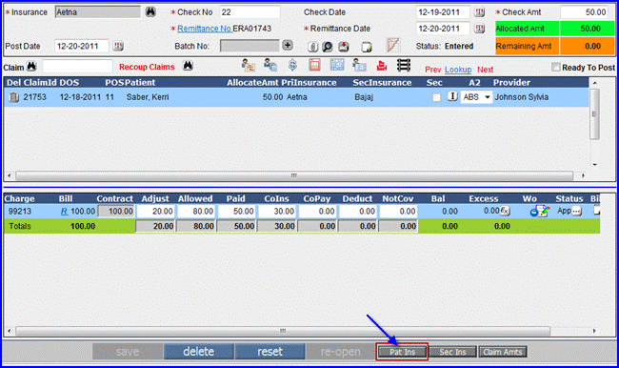The height and width of the screenshot is (368, 619).
Task: Click the 'I' info button in claim row
Action: coord(452,96)
